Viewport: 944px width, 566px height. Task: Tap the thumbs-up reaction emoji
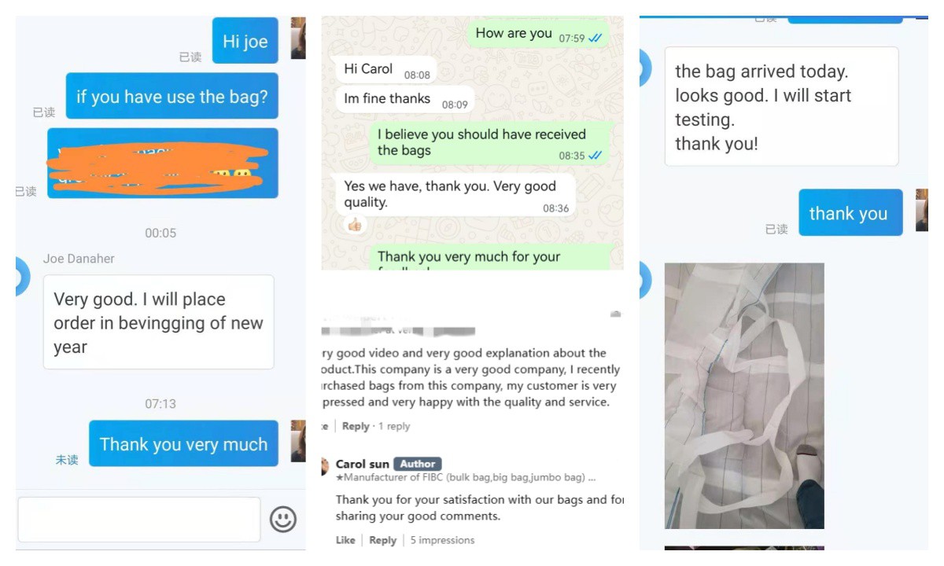[355, 226]
